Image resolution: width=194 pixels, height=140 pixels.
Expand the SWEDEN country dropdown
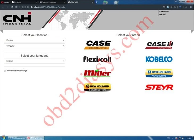tap(35, 46)
